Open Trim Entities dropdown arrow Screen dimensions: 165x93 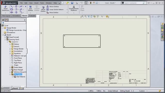[x=30, y=13]
